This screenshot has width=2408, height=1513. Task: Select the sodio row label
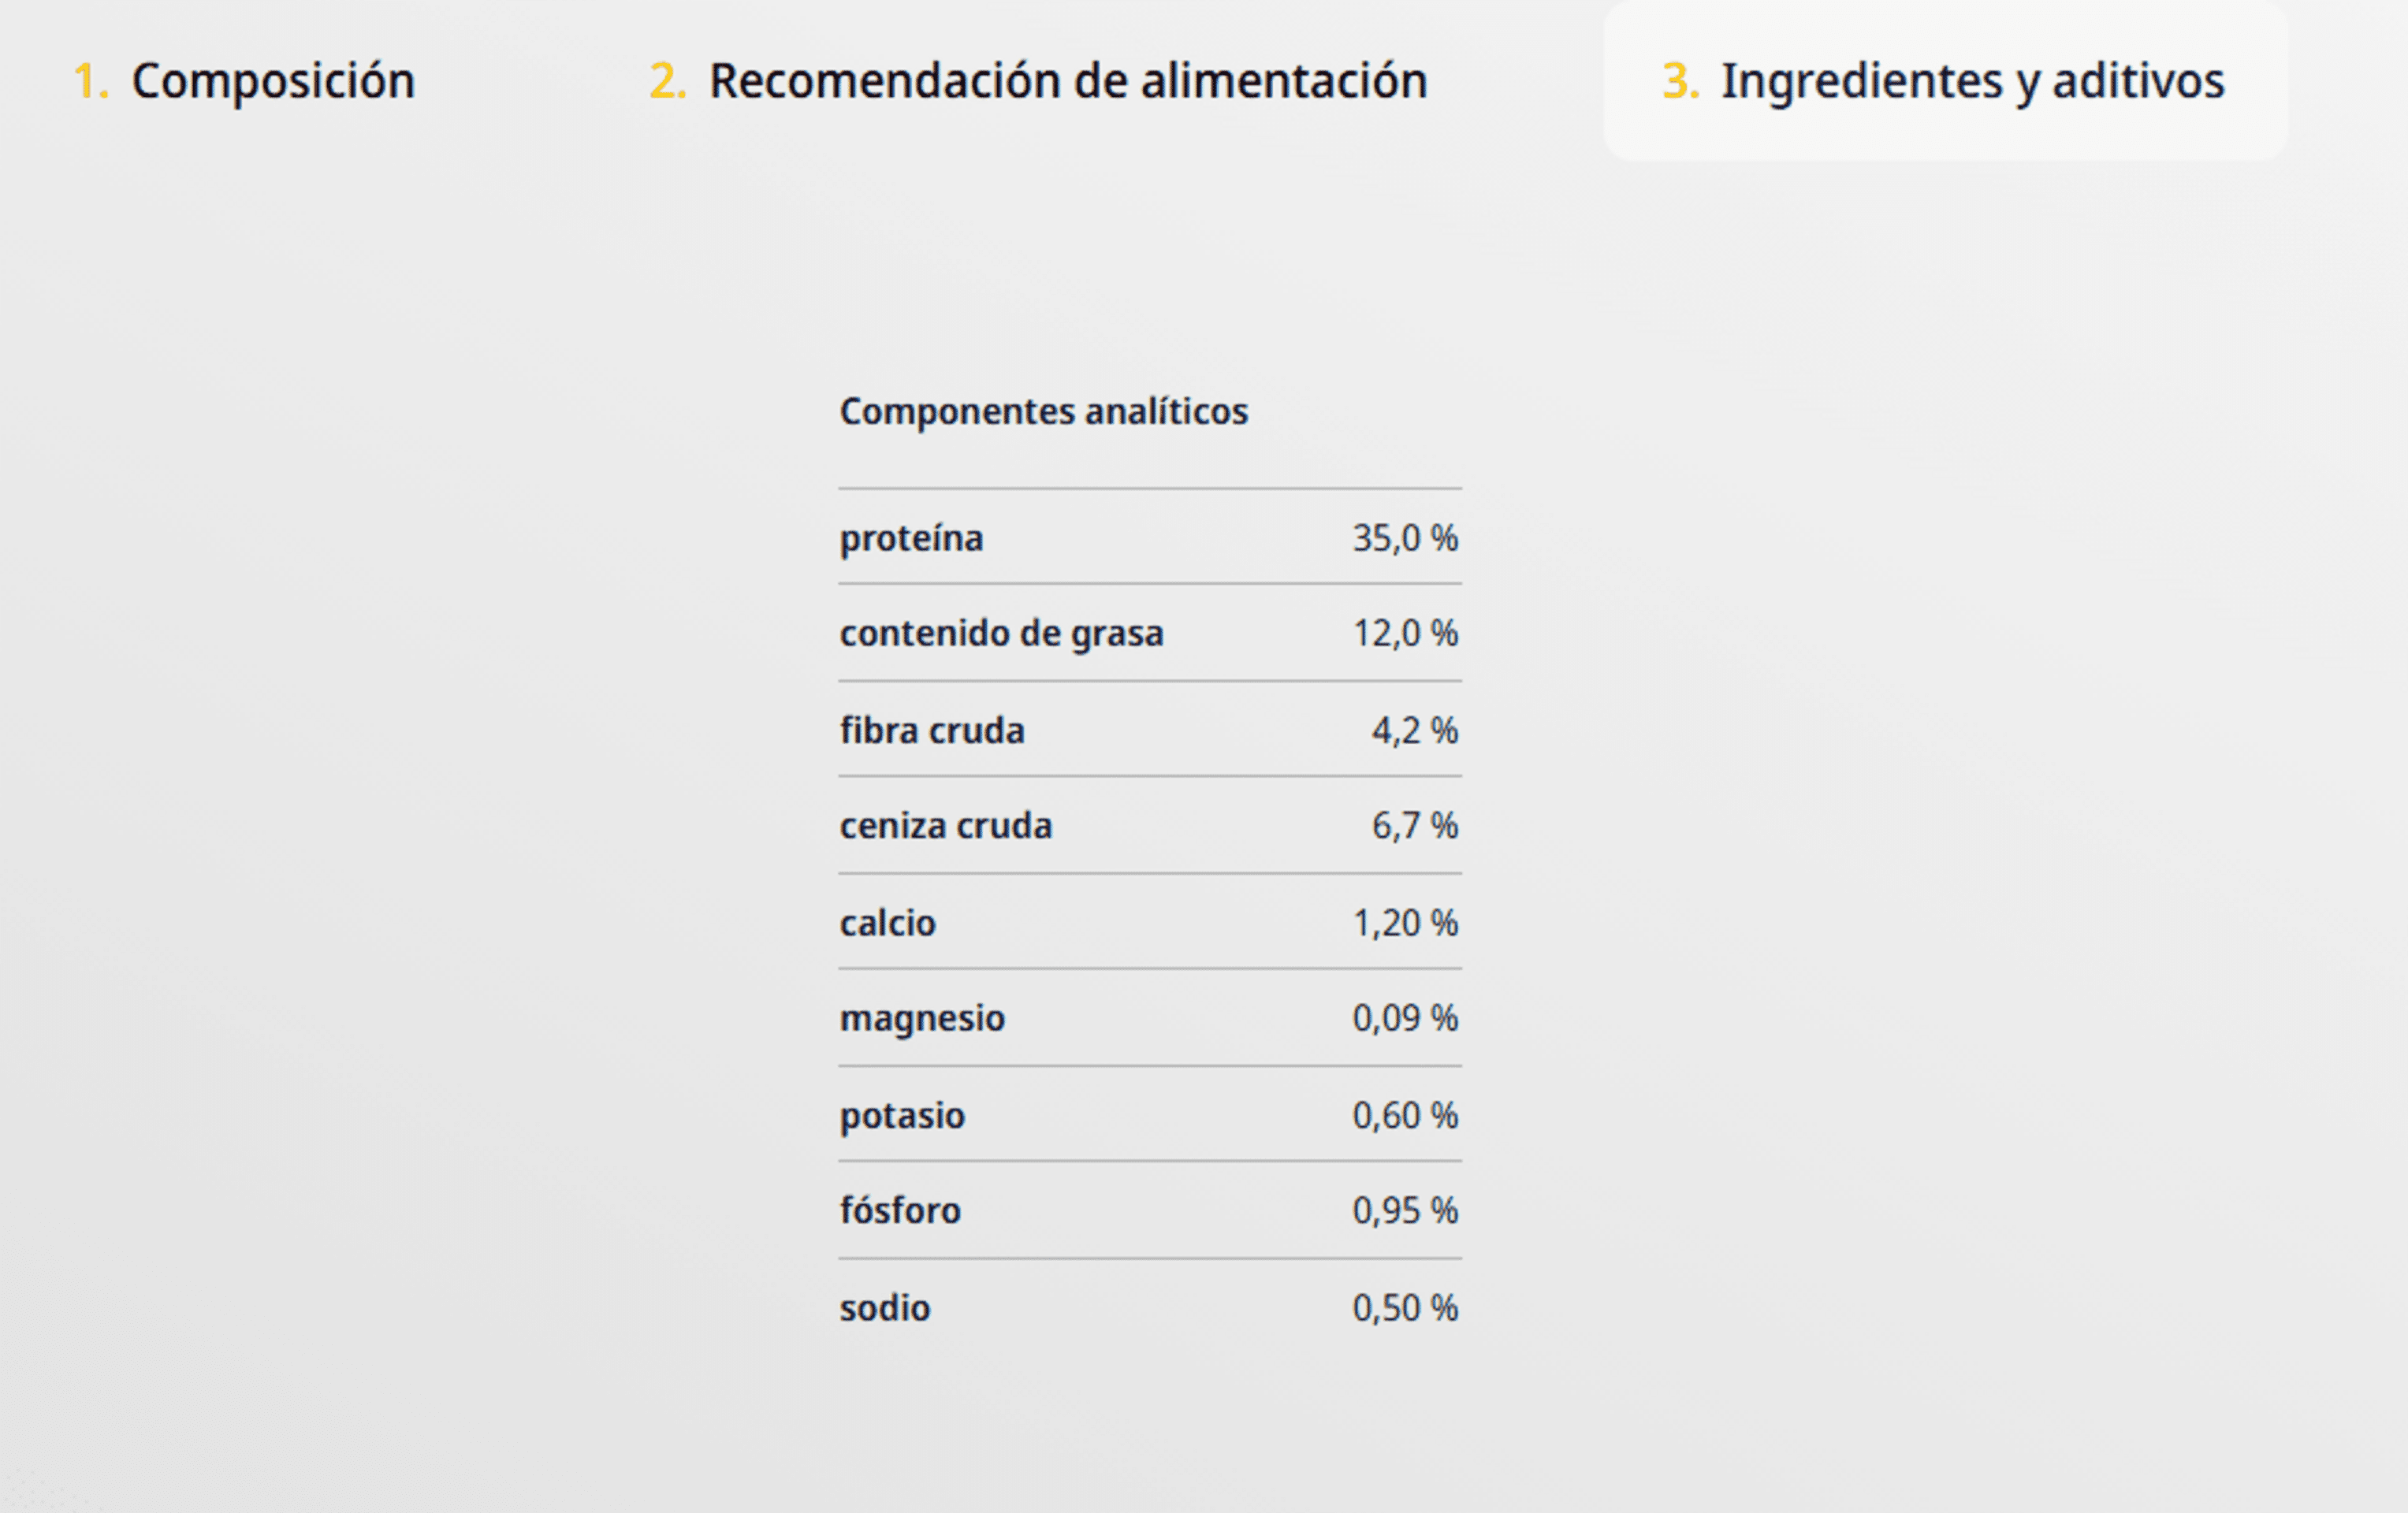click(885, 1308)
